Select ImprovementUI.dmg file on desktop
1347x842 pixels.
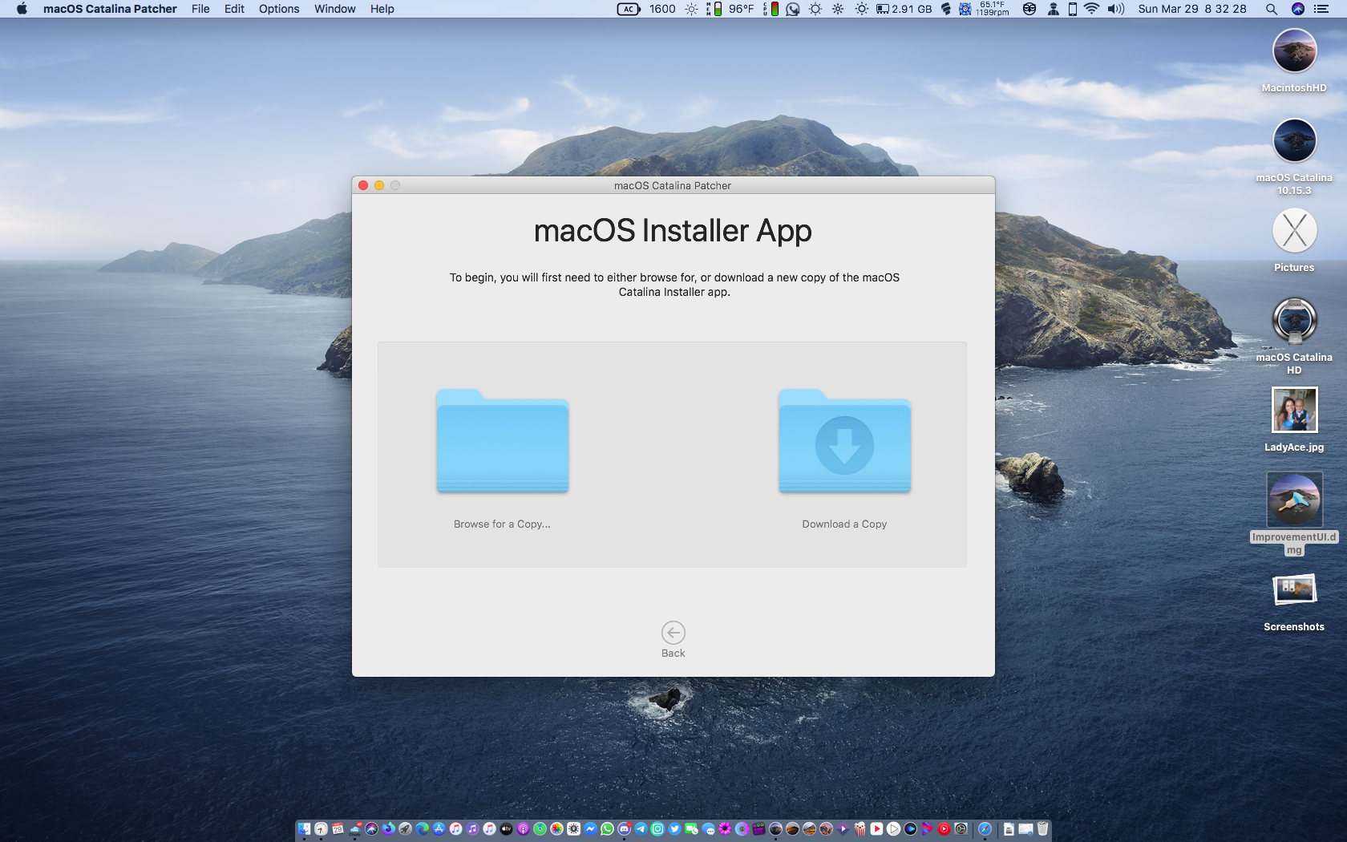pos(1294,500)
